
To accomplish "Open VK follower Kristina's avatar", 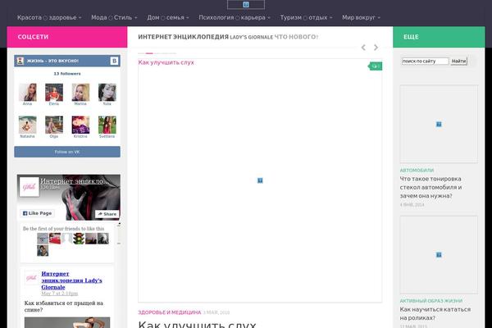I will pyautogui.click(x=80, y=125).
